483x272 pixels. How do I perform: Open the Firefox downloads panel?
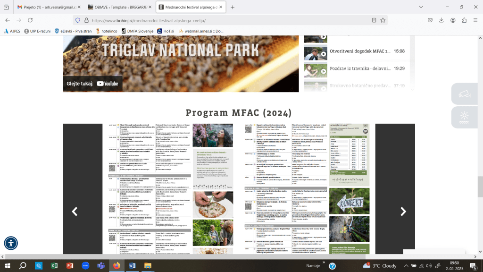(441, 20)
